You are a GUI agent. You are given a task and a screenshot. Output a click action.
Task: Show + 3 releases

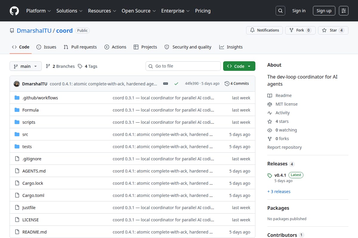(279, 192)
